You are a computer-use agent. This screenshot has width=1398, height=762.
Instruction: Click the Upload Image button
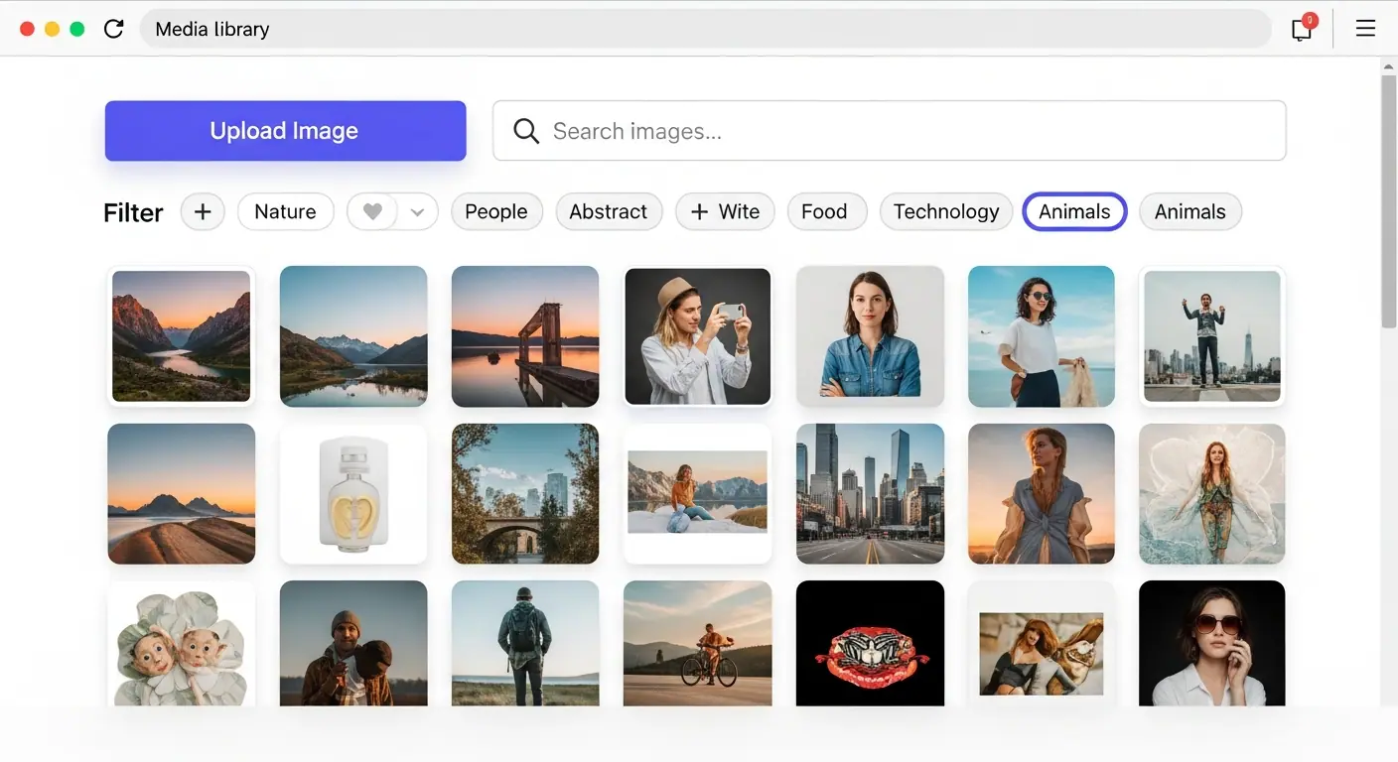click(285, 131)
